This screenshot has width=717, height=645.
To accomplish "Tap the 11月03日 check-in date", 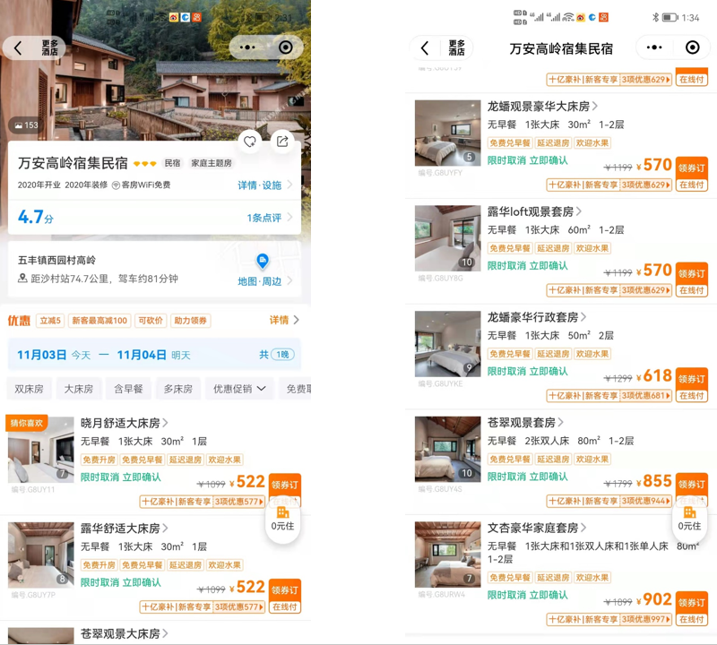I will 40,355.
